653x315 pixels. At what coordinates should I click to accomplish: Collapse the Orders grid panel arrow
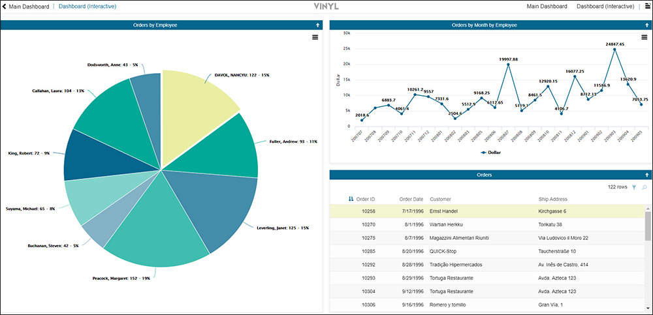pyautogui.click(x=646, y=175)
